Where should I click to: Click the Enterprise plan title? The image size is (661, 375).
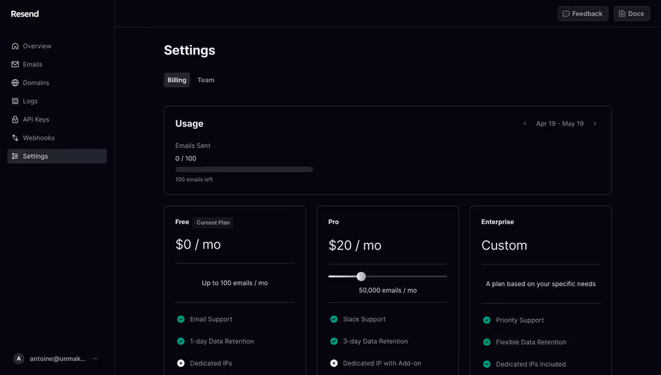[x=497, y=222]
